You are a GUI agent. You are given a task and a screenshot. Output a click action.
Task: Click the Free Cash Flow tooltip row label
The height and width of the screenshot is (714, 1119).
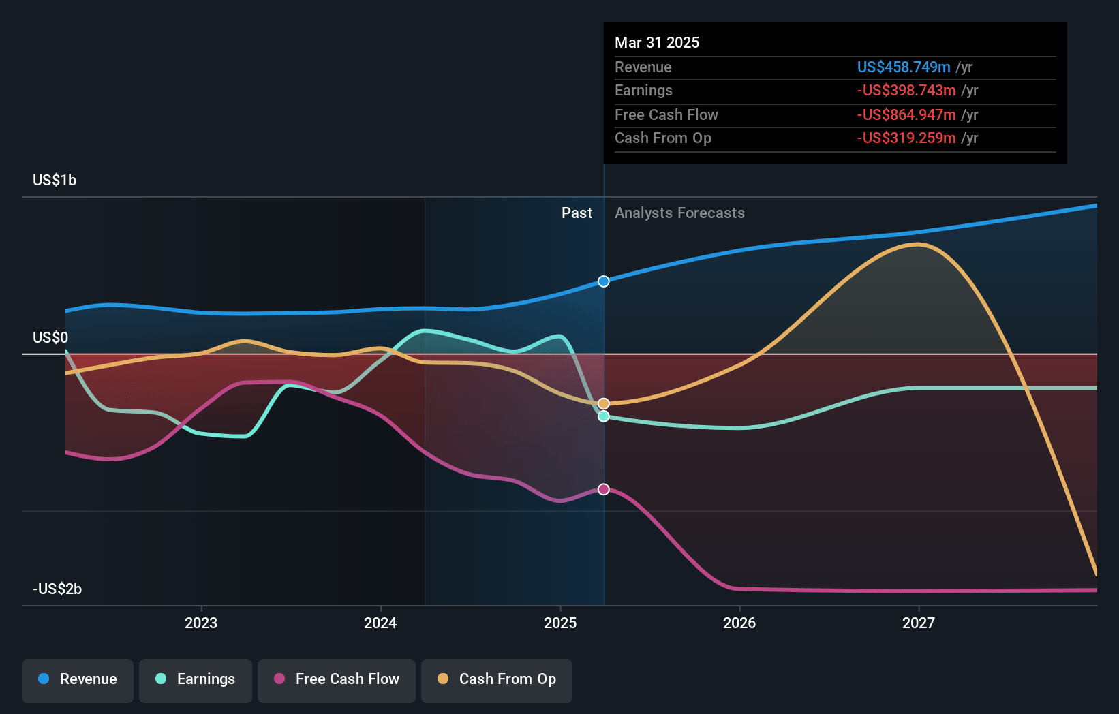[666, 115]
